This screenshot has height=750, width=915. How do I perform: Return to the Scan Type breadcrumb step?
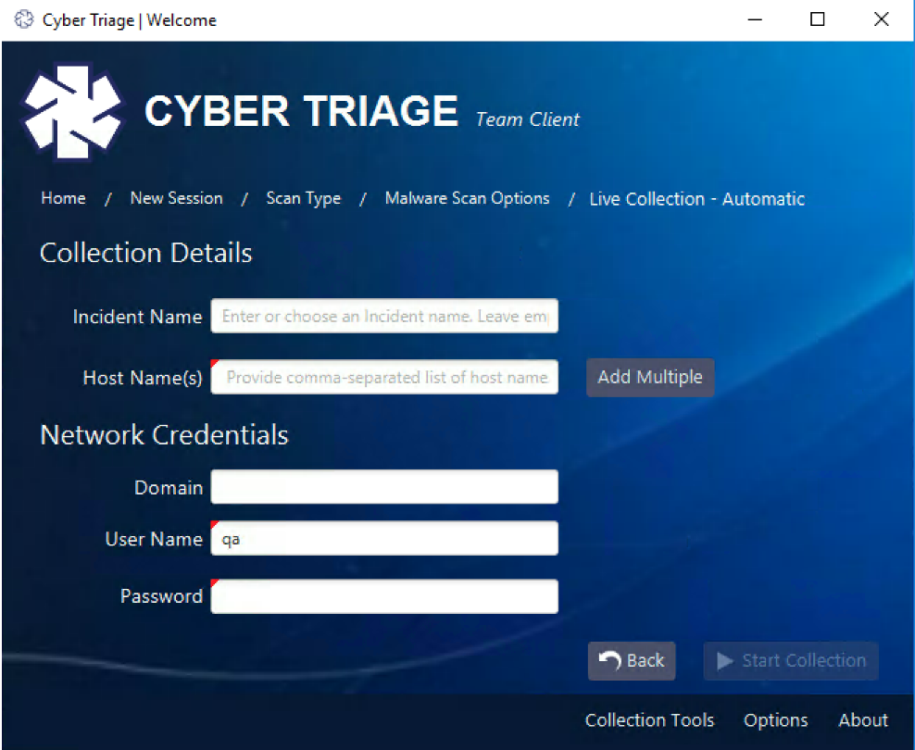click(x=304, y=198)
